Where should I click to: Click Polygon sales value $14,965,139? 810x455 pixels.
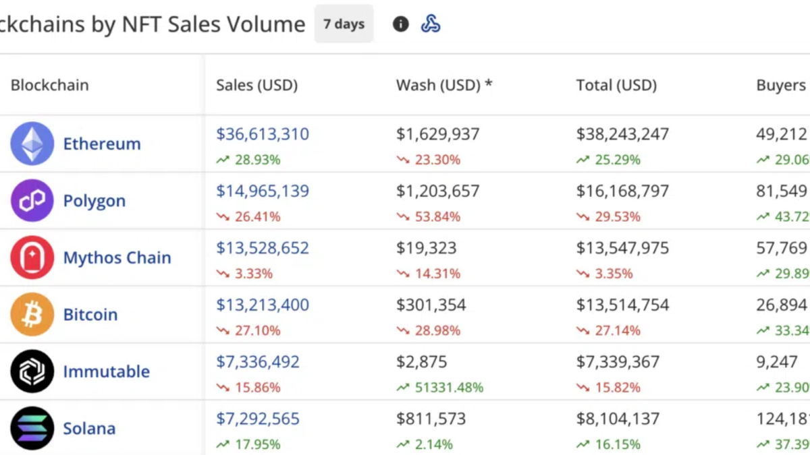click(x=263, y=191)
